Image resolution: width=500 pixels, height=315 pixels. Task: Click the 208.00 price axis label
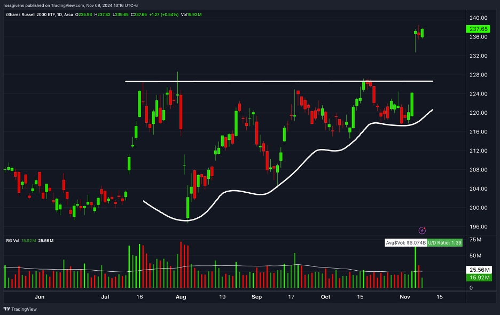[478, 170]
